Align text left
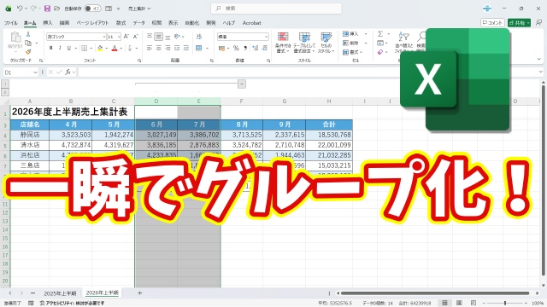The width and height of the screenshot is (547, 307). point(150,48)
